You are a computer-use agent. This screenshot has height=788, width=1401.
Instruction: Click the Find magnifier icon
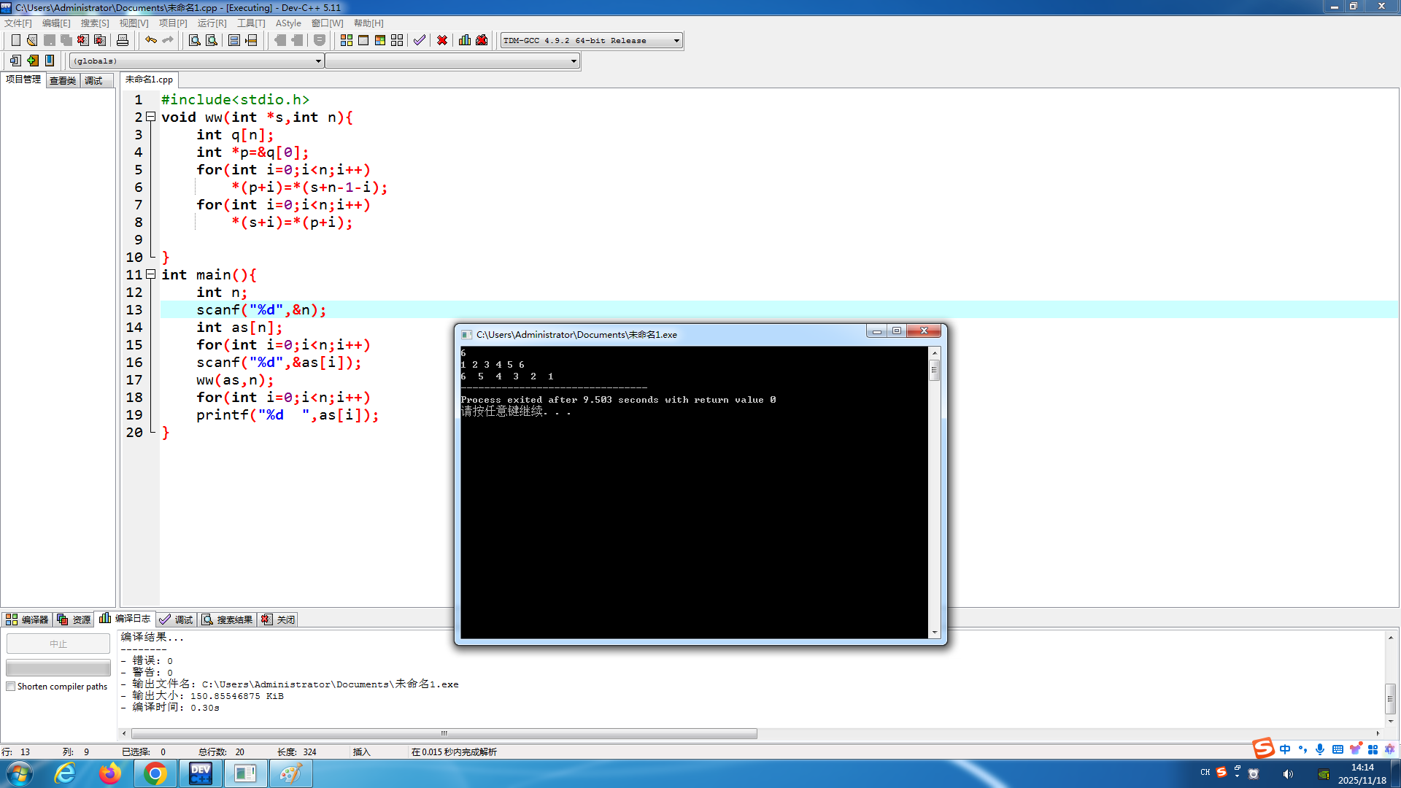194,40
